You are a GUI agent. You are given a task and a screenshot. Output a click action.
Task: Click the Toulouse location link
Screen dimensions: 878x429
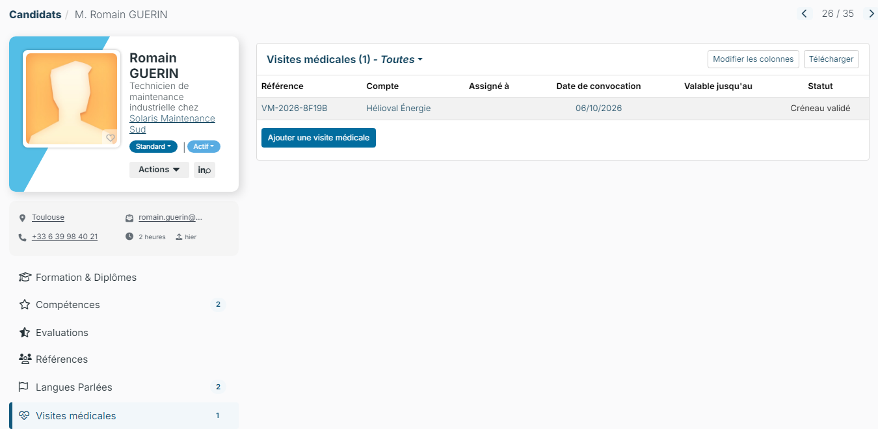coord(48,217)
